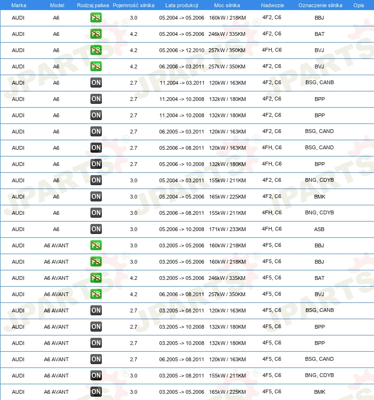The image size is (374, 400).
Task: Click the ON icon in the A6 AVANT BMK row
Action: [96, 392]
